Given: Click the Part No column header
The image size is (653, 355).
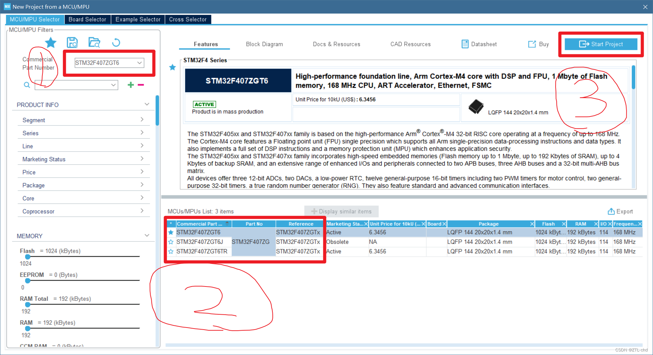Looking at the screenshot, I should tap(254, 224).
